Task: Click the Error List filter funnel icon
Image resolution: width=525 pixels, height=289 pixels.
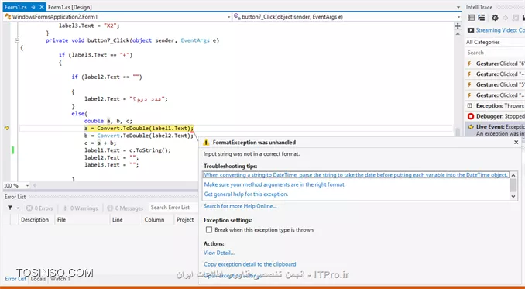Action: [x=10, y=208]
